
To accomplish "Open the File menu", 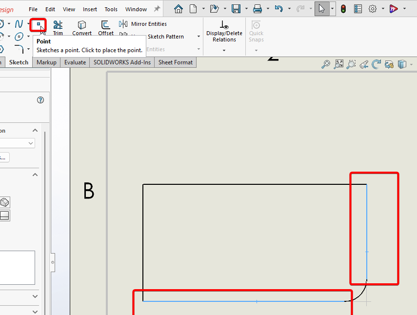I will [33, 9].
